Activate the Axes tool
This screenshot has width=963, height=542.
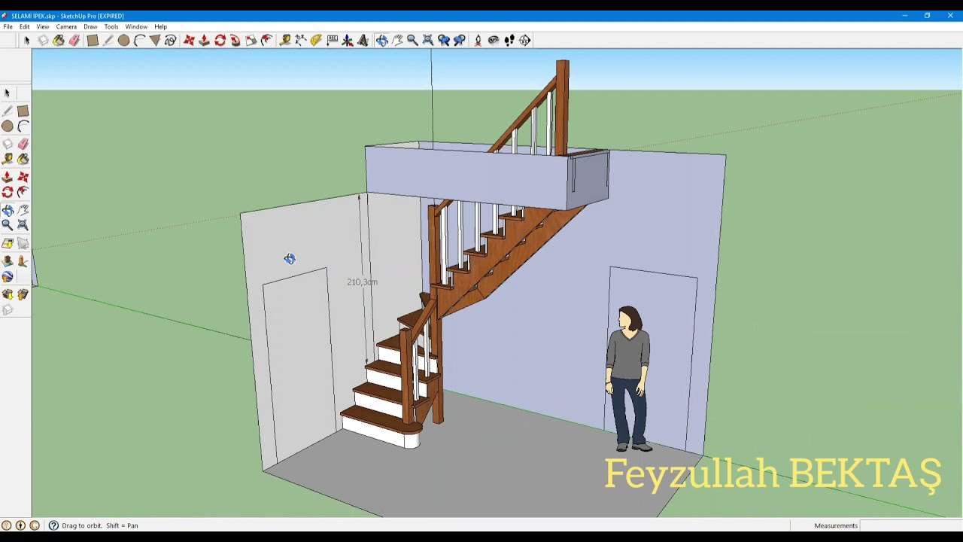pyautogui.click(x=348, y=40)
